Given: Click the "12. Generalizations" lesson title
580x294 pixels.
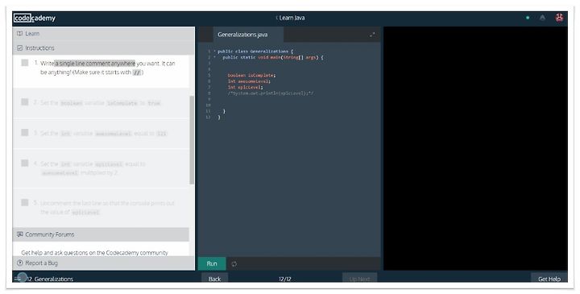Looking at the screenshot, I should click(x=50, y=280).
